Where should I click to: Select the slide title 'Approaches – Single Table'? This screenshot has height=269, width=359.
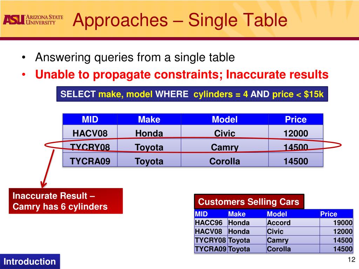click(x=180, y=20)
